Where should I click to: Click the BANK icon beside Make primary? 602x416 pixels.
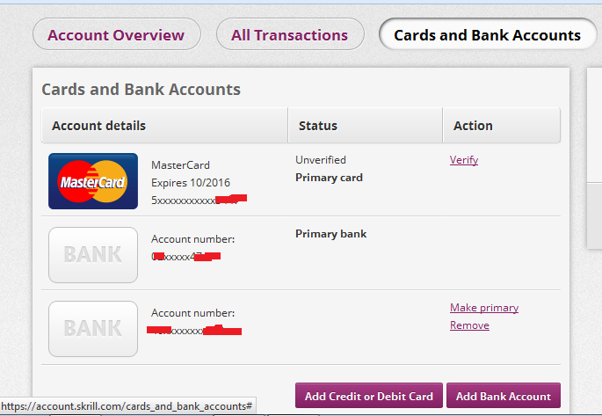93,329
